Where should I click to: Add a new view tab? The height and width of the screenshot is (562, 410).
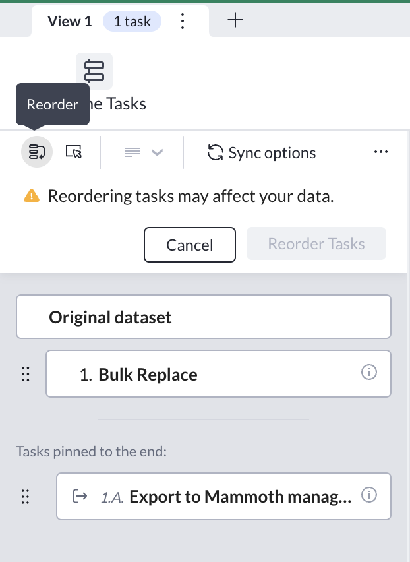[235, 20]
